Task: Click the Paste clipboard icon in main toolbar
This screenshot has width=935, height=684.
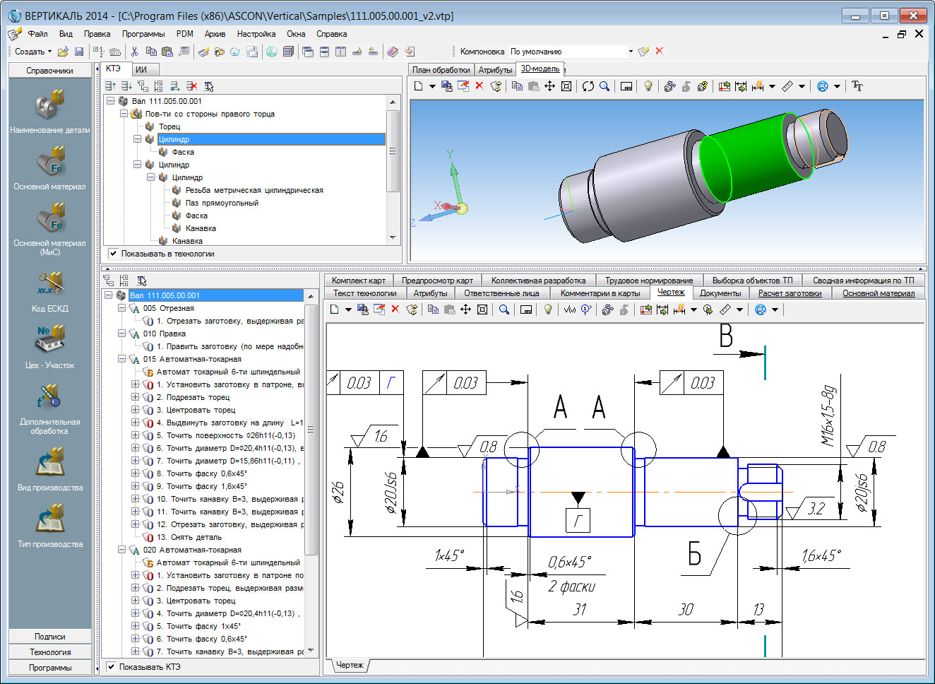Action: (x=167, y=52)
